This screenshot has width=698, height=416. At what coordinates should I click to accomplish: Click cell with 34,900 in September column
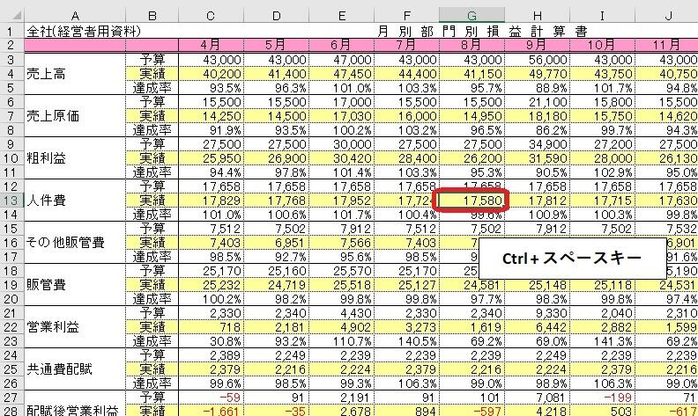[537, 143]
